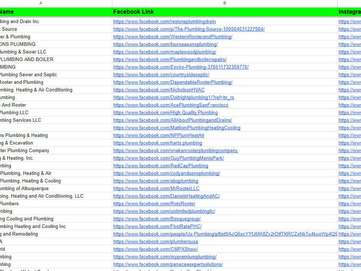Select cell 'And Rooter'
361x271 pixels.
(56, 105)
